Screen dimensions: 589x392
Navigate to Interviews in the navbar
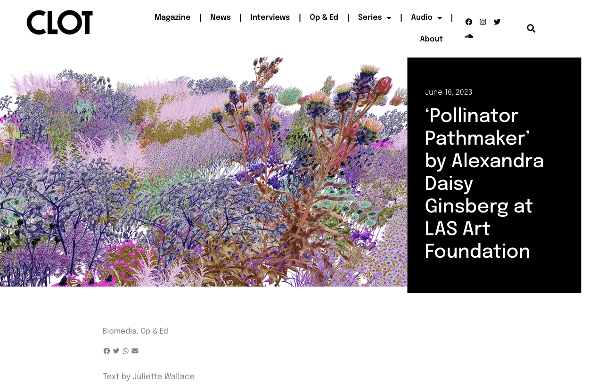point(270,17)
